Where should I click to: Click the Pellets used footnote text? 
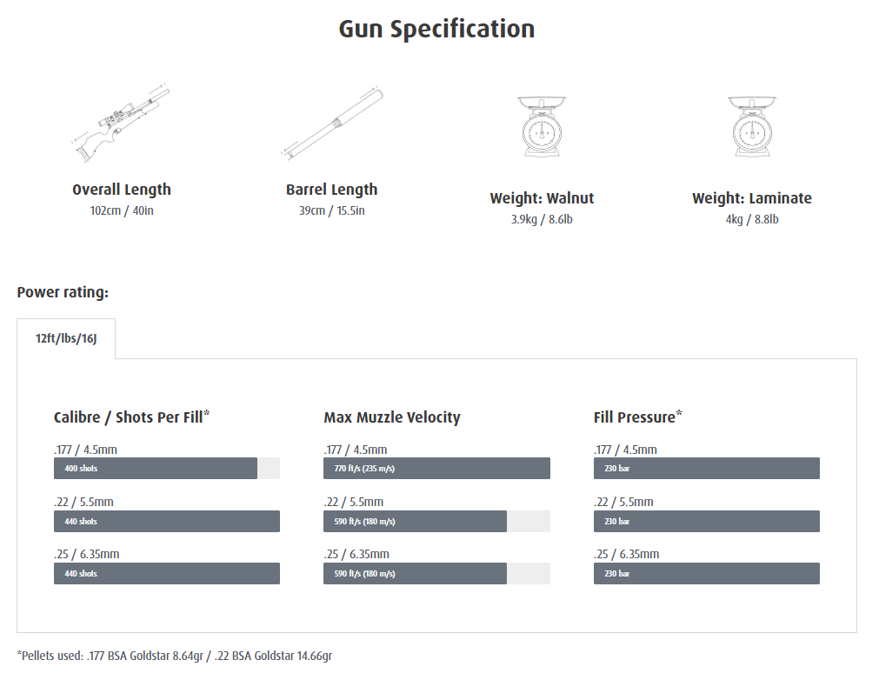pyautogui.click(x=175, y=656)
